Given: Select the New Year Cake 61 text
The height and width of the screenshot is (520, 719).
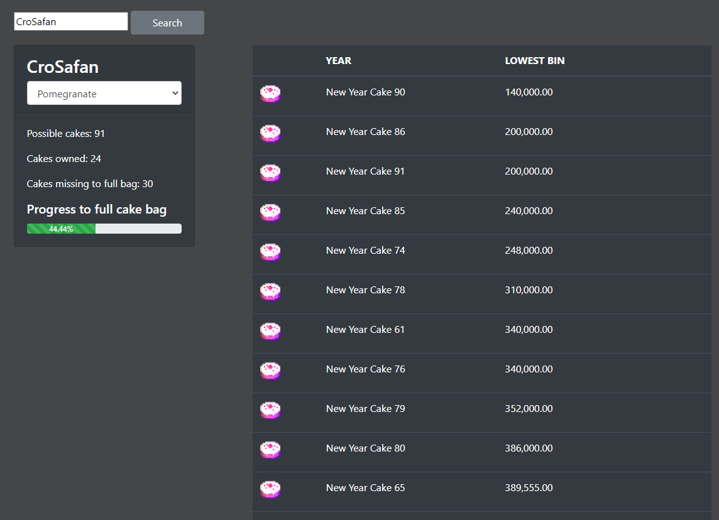Looking at the screenshot, I should pos(365,330).
